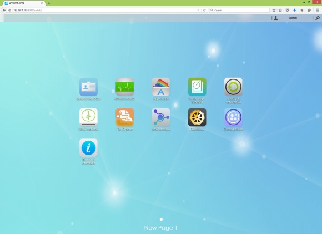Open Backup & Restoration circular arrow icon
The image size is (322, 234).
tap(233, 87)
